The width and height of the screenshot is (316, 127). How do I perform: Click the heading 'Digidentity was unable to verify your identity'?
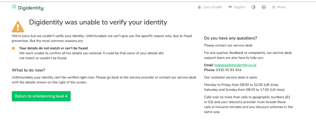(x=98, y=22)
